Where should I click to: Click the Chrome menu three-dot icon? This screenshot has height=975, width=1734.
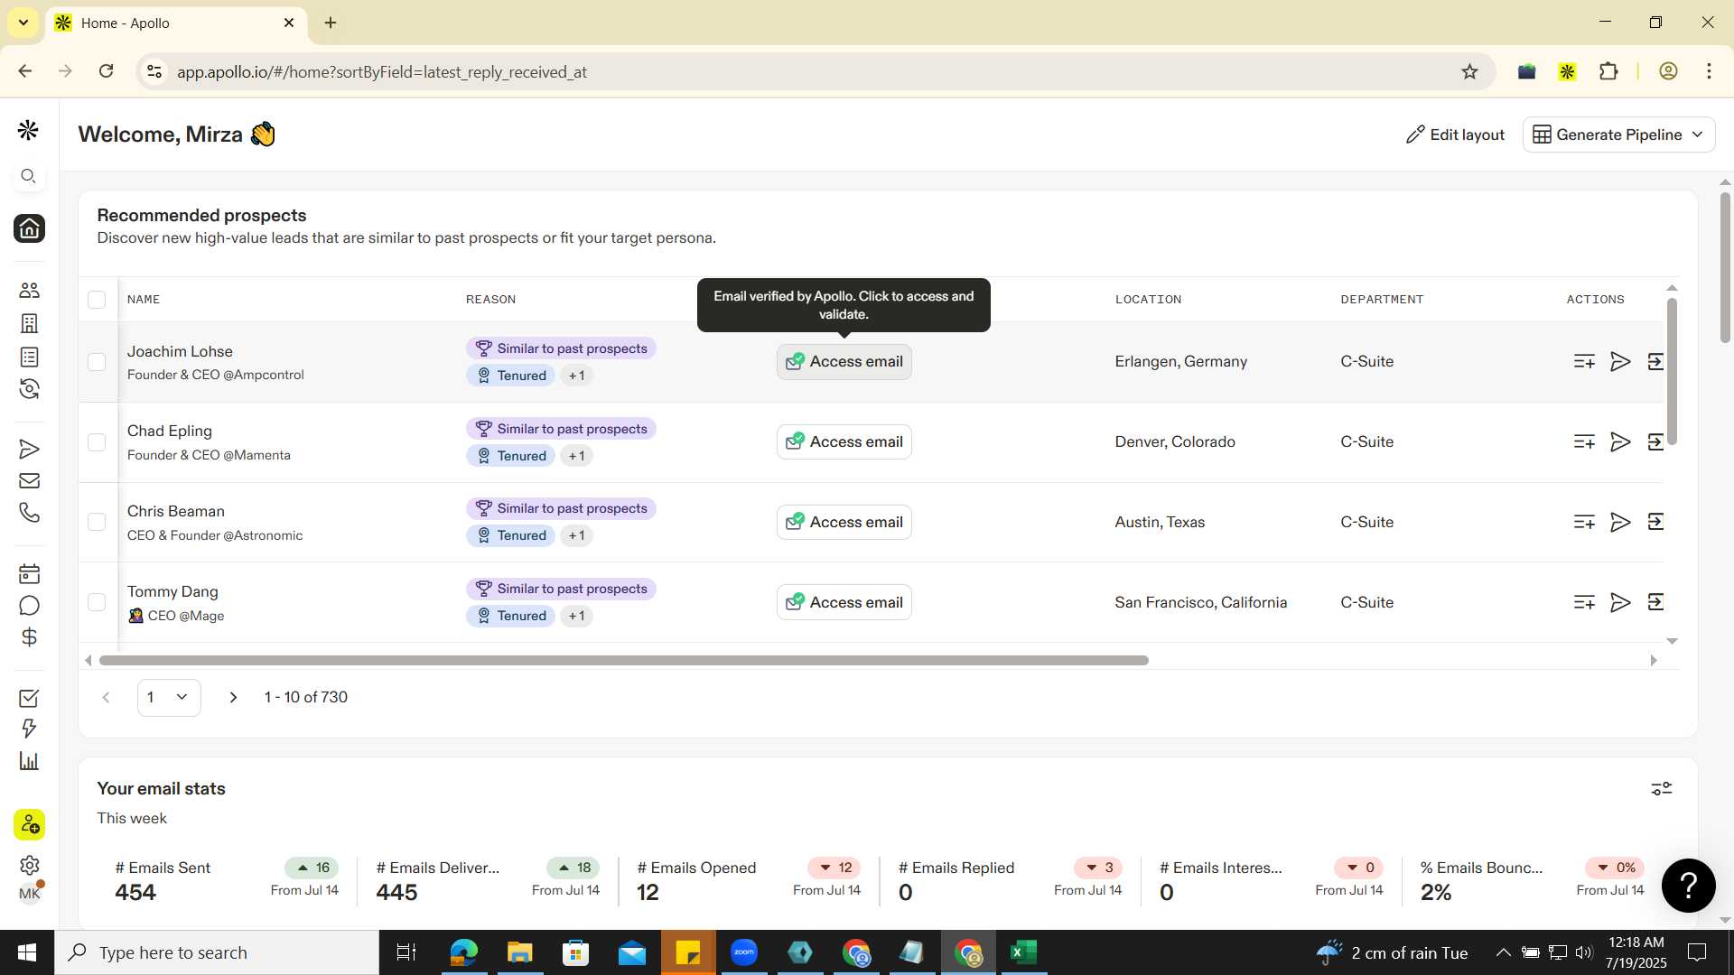pyautogui.click(x=1709, y=71)
